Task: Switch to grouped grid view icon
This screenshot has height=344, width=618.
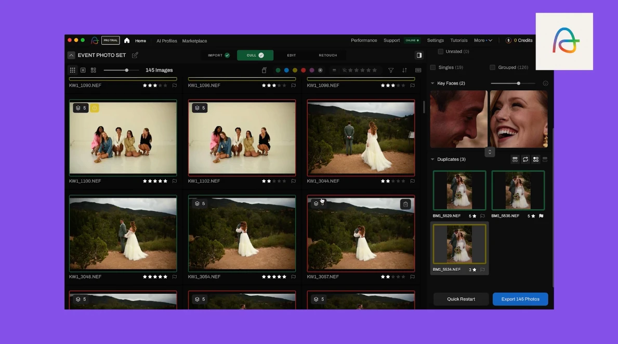Action: click(94, 70)
